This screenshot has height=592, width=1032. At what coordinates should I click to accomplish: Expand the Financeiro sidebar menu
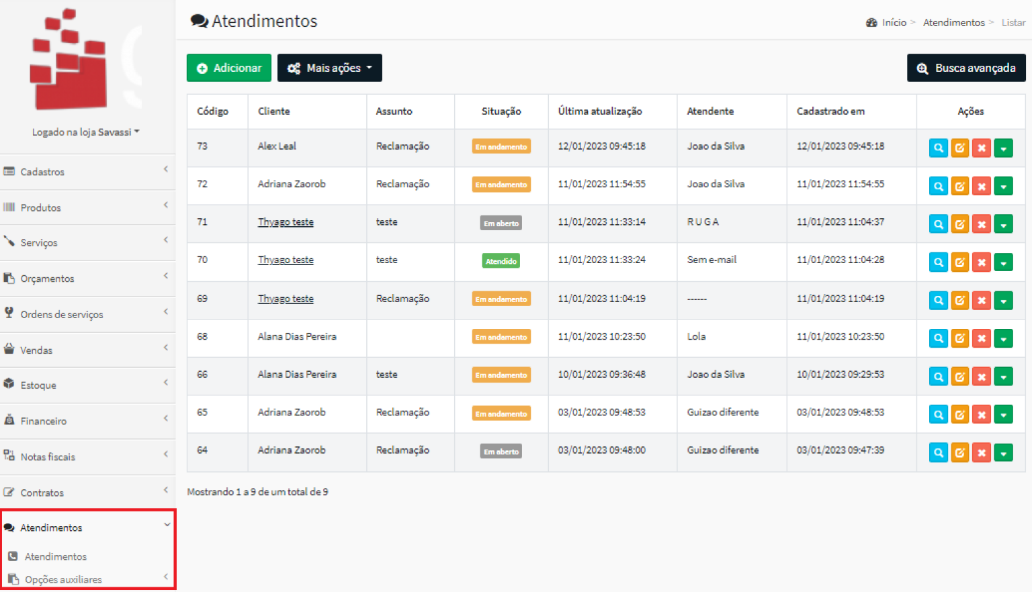pyautogui.click(x=87, y=421)
